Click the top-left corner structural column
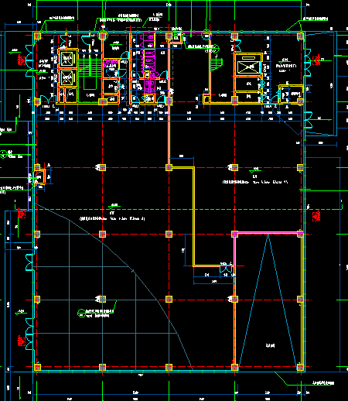This screenshot has width=348, height=401. [x=37, y=36]
